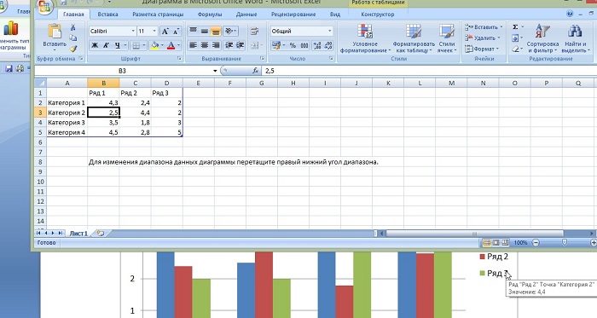Open Сортировка и фильтр menu
This screenshot has height=318, width=597.
(x=542, y=38)
